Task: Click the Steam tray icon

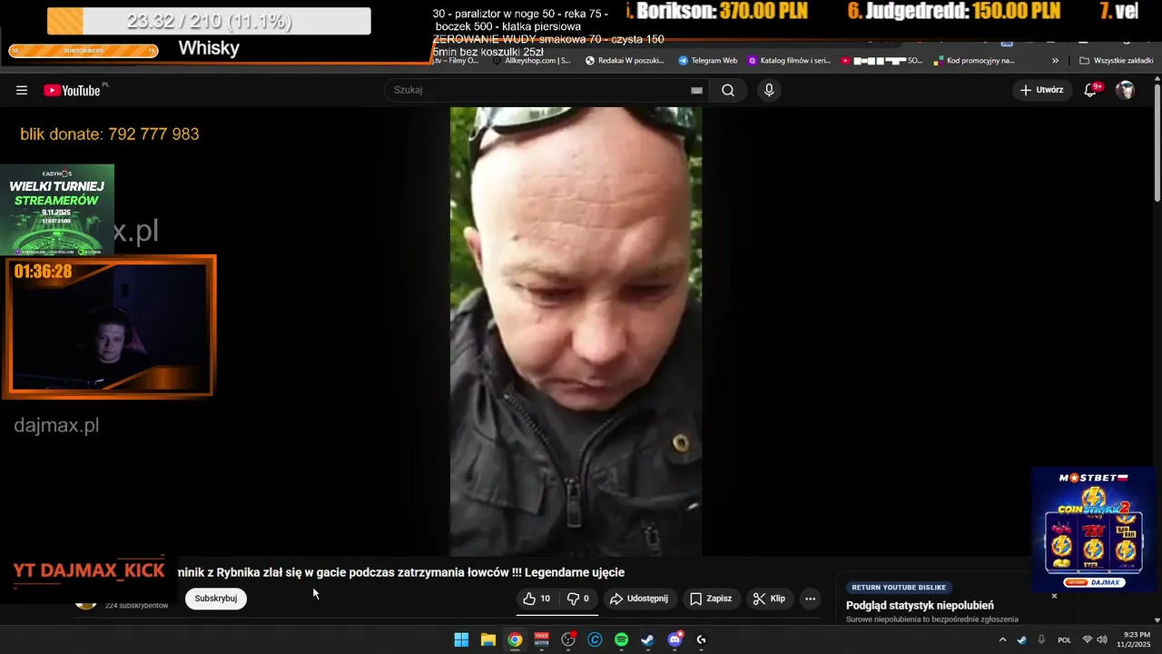Action: (x=1022, y=639)
